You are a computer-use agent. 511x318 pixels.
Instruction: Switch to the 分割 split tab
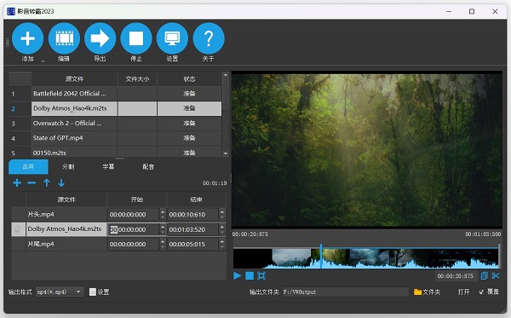tap(68, 166)
